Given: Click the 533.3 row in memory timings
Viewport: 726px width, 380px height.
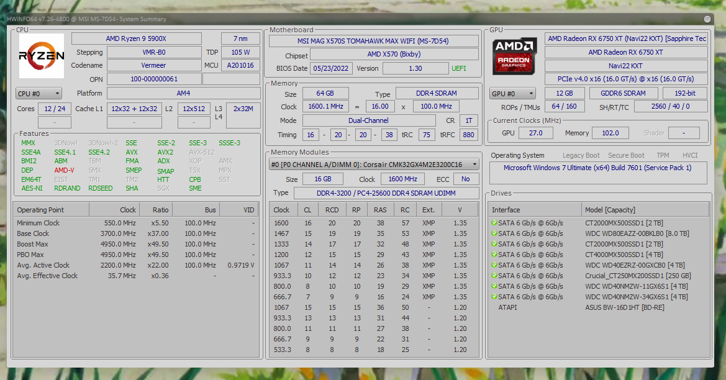Looking at the screenshot, I should click(373, 350).
